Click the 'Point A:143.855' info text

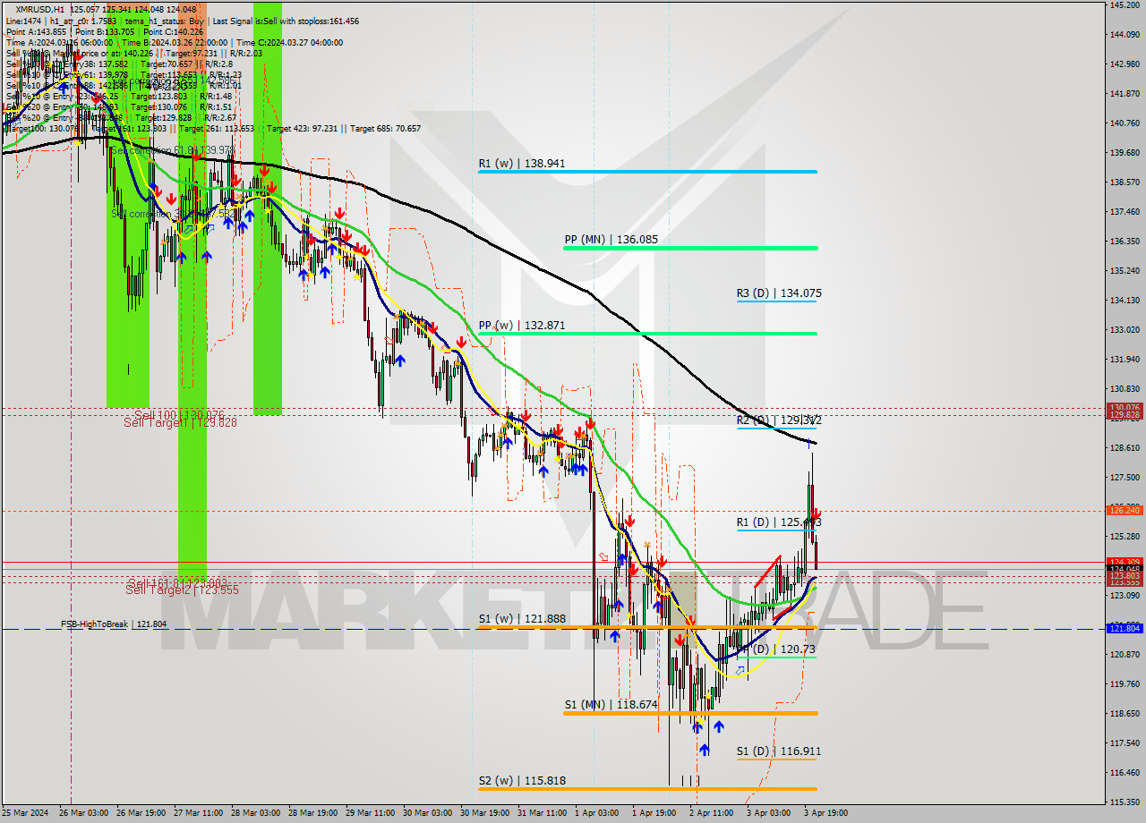tap(34, 31)
